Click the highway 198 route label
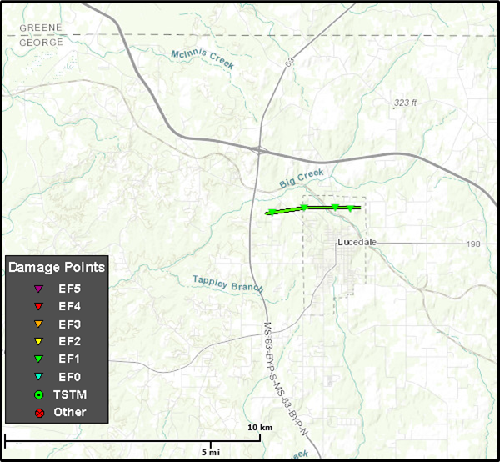The height and width of the screenshot is (462, 500). coord(474,244)
